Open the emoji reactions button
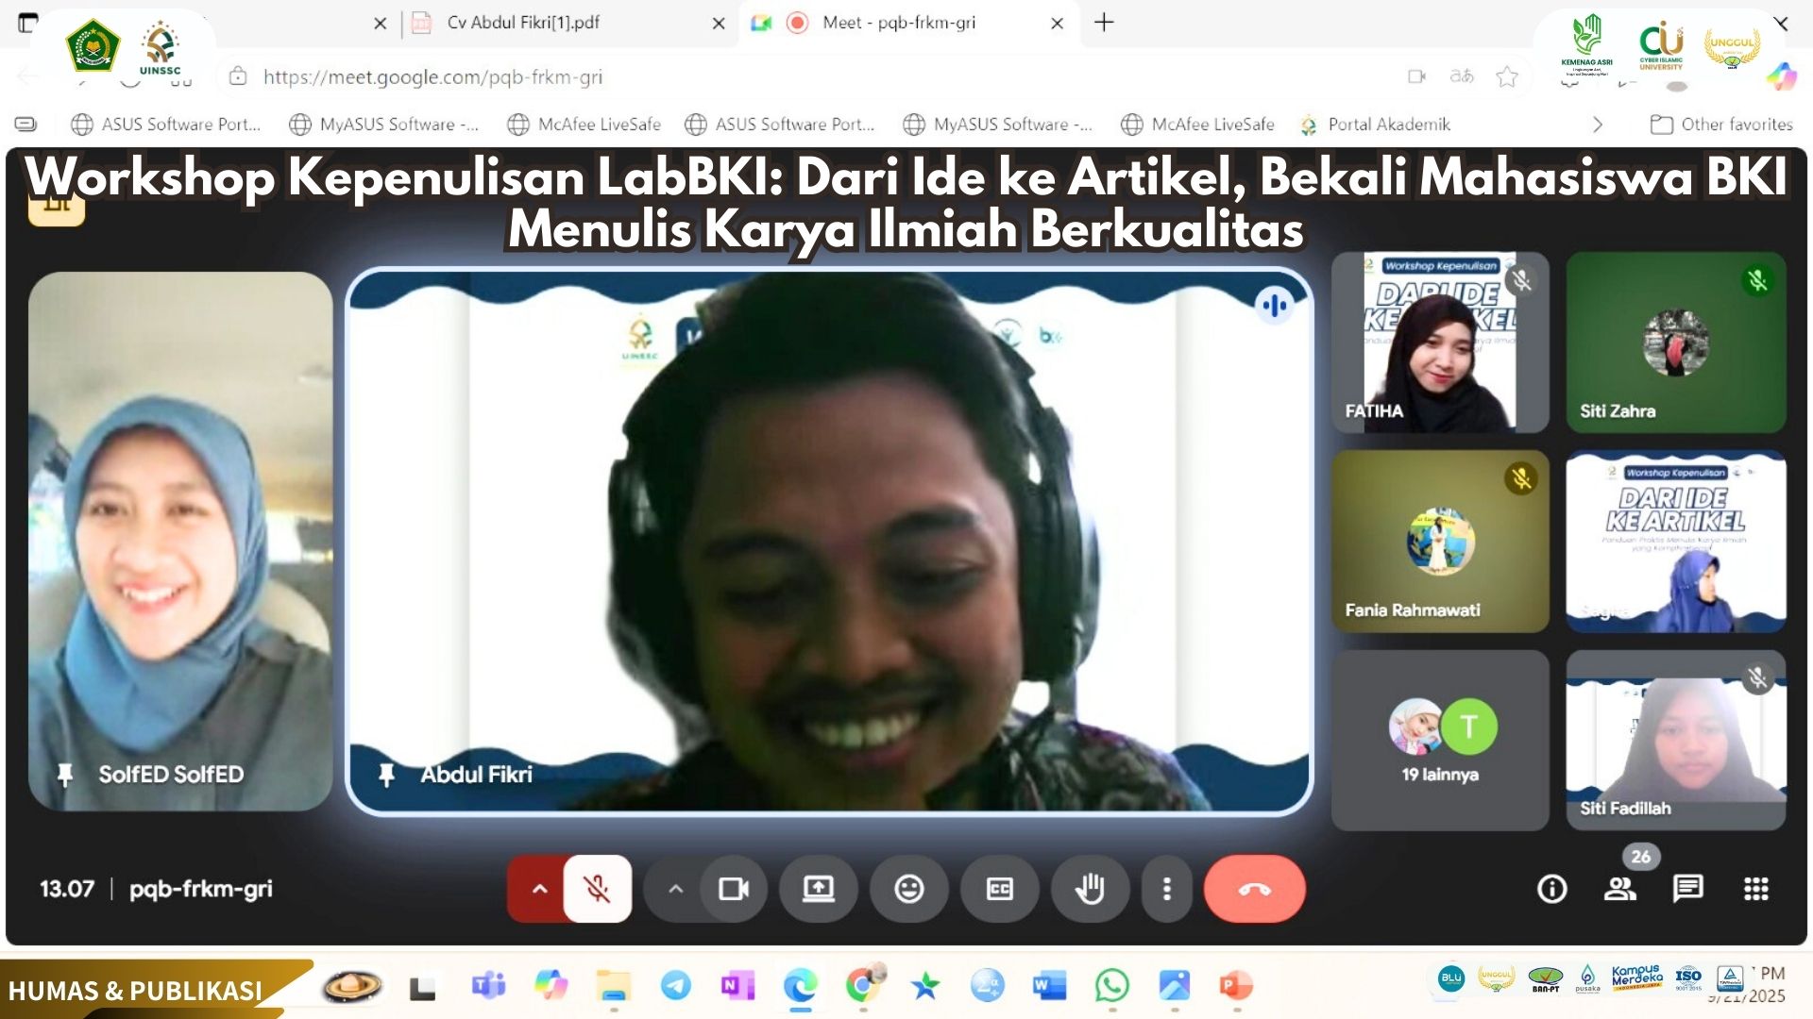Viewport: 1813px width, 1019px height. [908, 889]
